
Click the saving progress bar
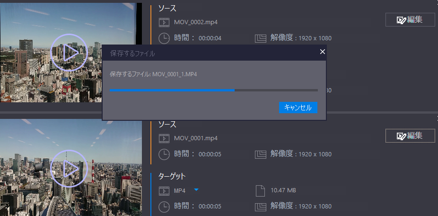(213, 90)
